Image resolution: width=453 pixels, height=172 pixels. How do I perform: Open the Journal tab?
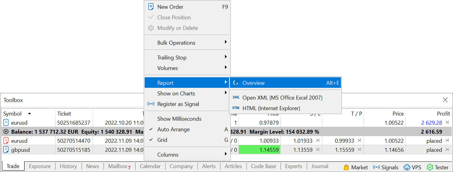click(320, 166)
